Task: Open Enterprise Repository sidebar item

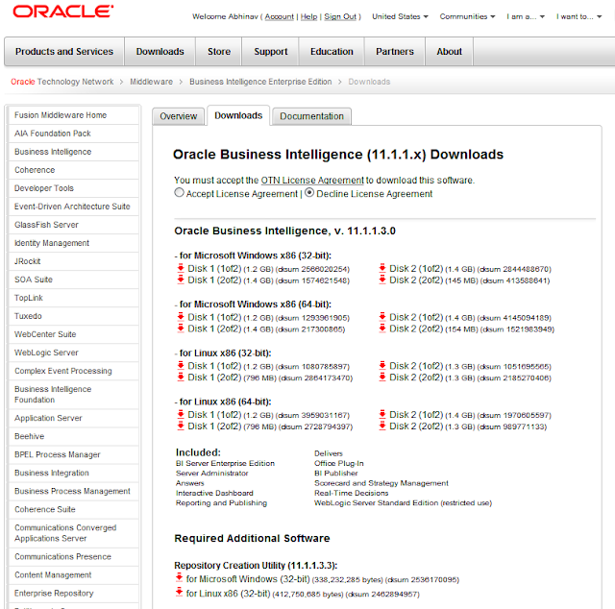Action: coord(74,593)
